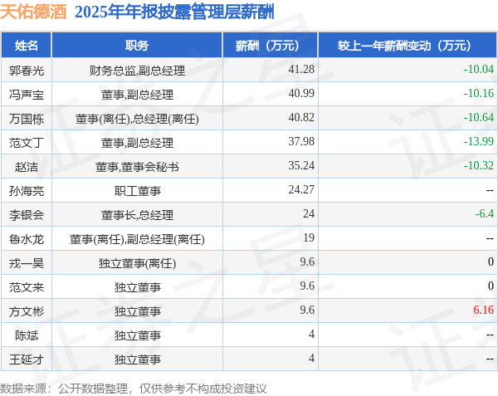Select the name 鲁水龙
The width and height of the screenshot is (498, 396).
coord(27,239)
